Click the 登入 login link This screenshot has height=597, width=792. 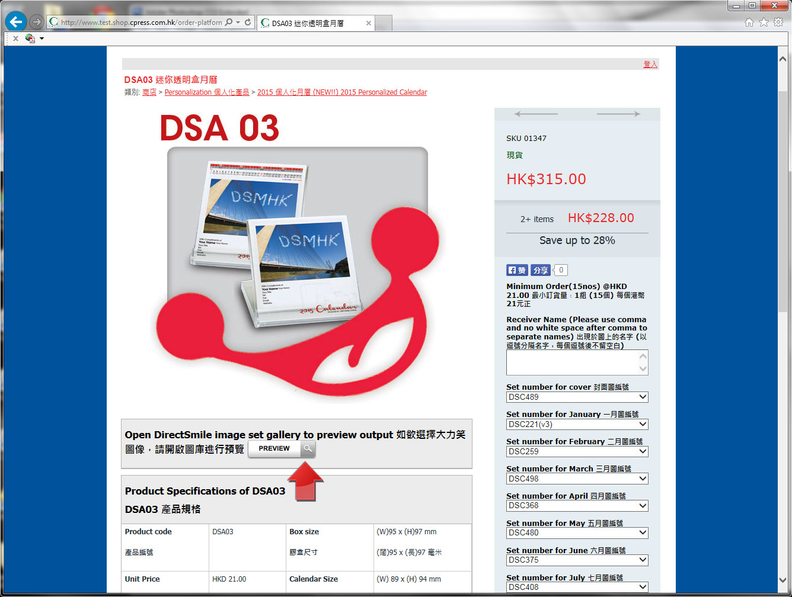click(650, 65)
